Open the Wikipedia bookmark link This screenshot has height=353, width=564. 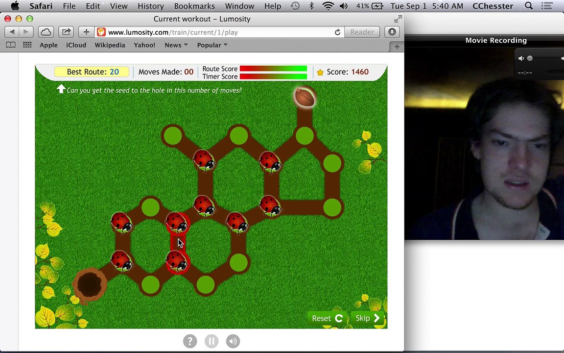tap(110, 45)
